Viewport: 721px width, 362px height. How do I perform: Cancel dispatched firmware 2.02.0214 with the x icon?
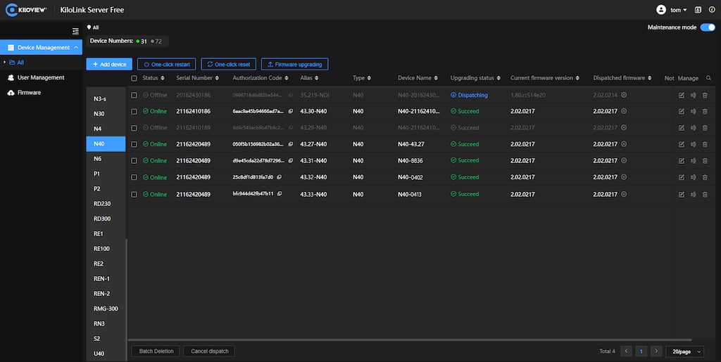[x=624, y=95]
